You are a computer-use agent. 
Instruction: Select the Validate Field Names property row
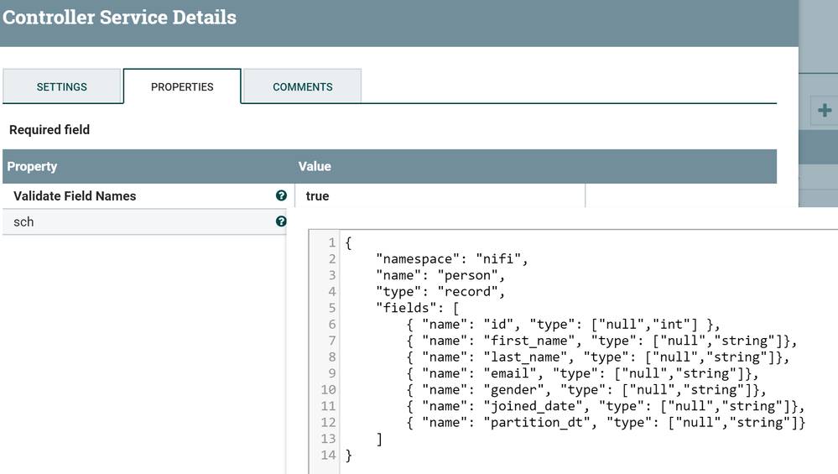click(75, 196)
